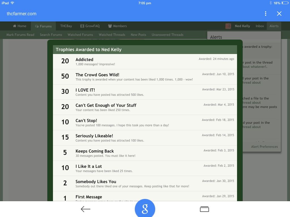Click 'Trophies Awarded to Ned Kelly' heading
Image resolution: width=290 pixels, height=217 pixels.
point(89,50)
